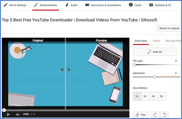The height and width of the screenshot is (119, 182).
Task: Go to End screen & Annotations tab
Action: (103, 5)
